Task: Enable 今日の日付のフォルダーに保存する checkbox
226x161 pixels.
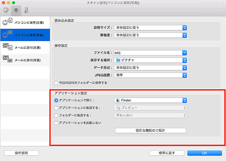Action: [56, 83]
